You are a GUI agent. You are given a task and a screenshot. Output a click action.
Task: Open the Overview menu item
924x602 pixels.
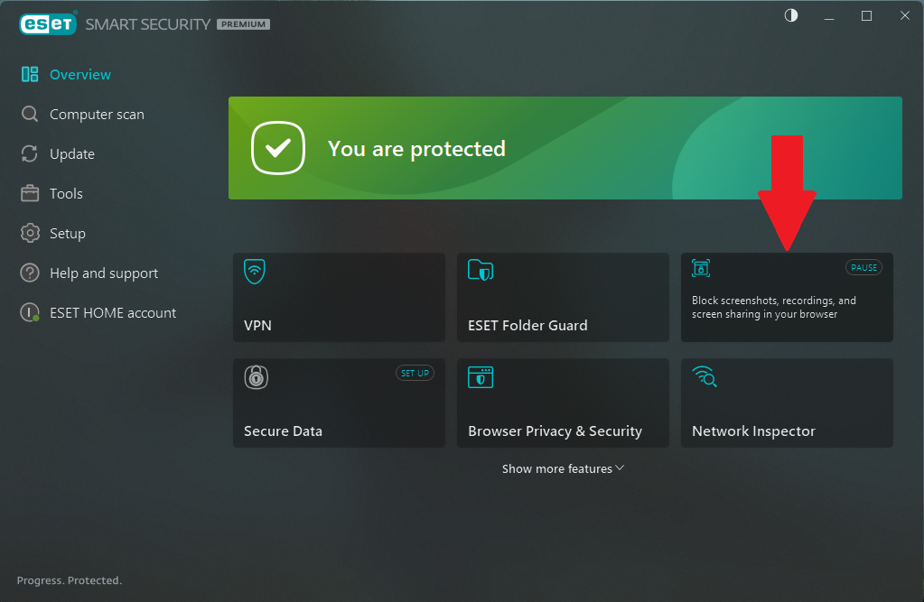[80, 75]
